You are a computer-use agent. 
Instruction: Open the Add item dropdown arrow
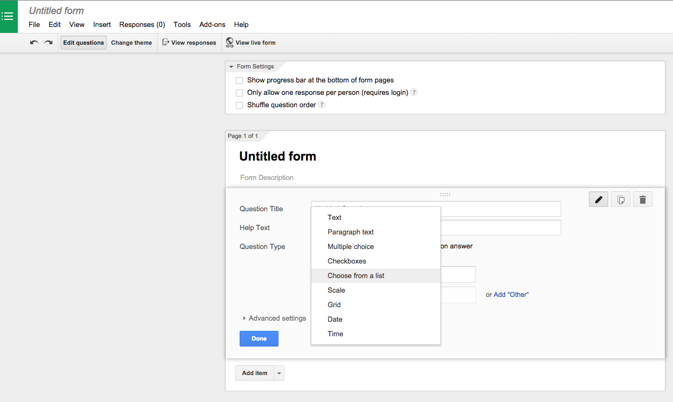coord(279,373)
